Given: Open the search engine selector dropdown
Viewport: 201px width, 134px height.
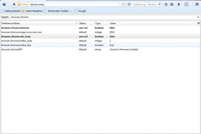Looking at the screenshot, I should (x=130, y=4).
